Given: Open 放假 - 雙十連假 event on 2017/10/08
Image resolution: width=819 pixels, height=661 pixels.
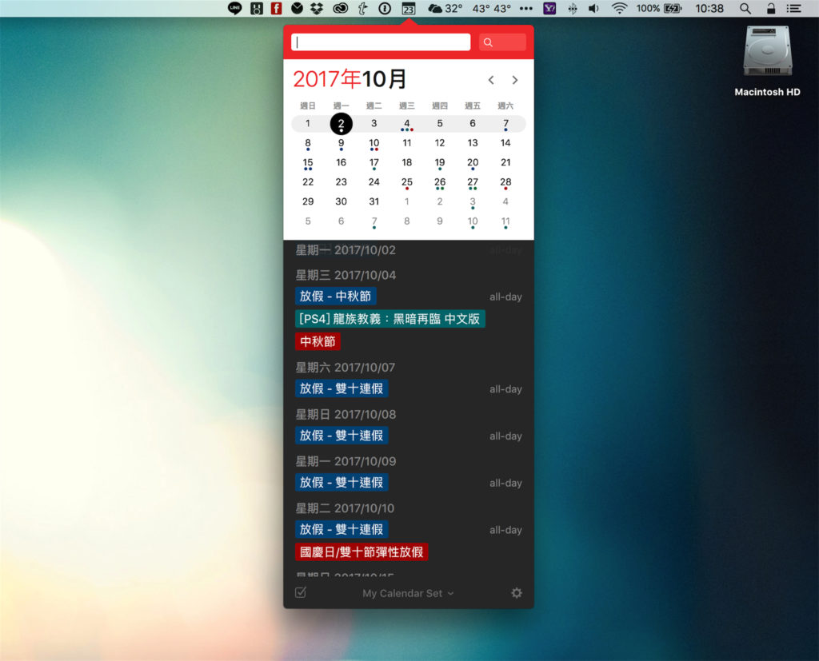Looking at the screenshot, I should 342,436.
